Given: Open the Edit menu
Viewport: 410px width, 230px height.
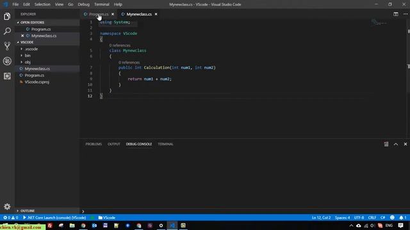Looking at the screenshot, I should (26, 4).
